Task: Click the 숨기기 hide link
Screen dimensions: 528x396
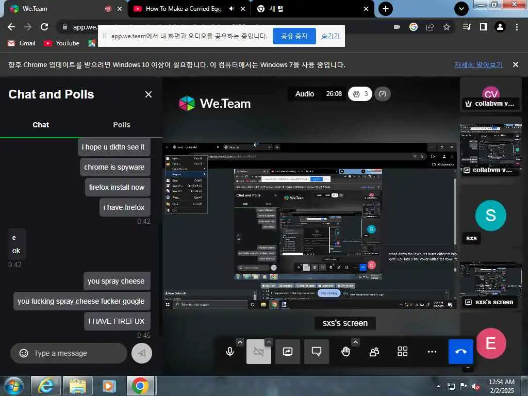Action: pos(331,36)
